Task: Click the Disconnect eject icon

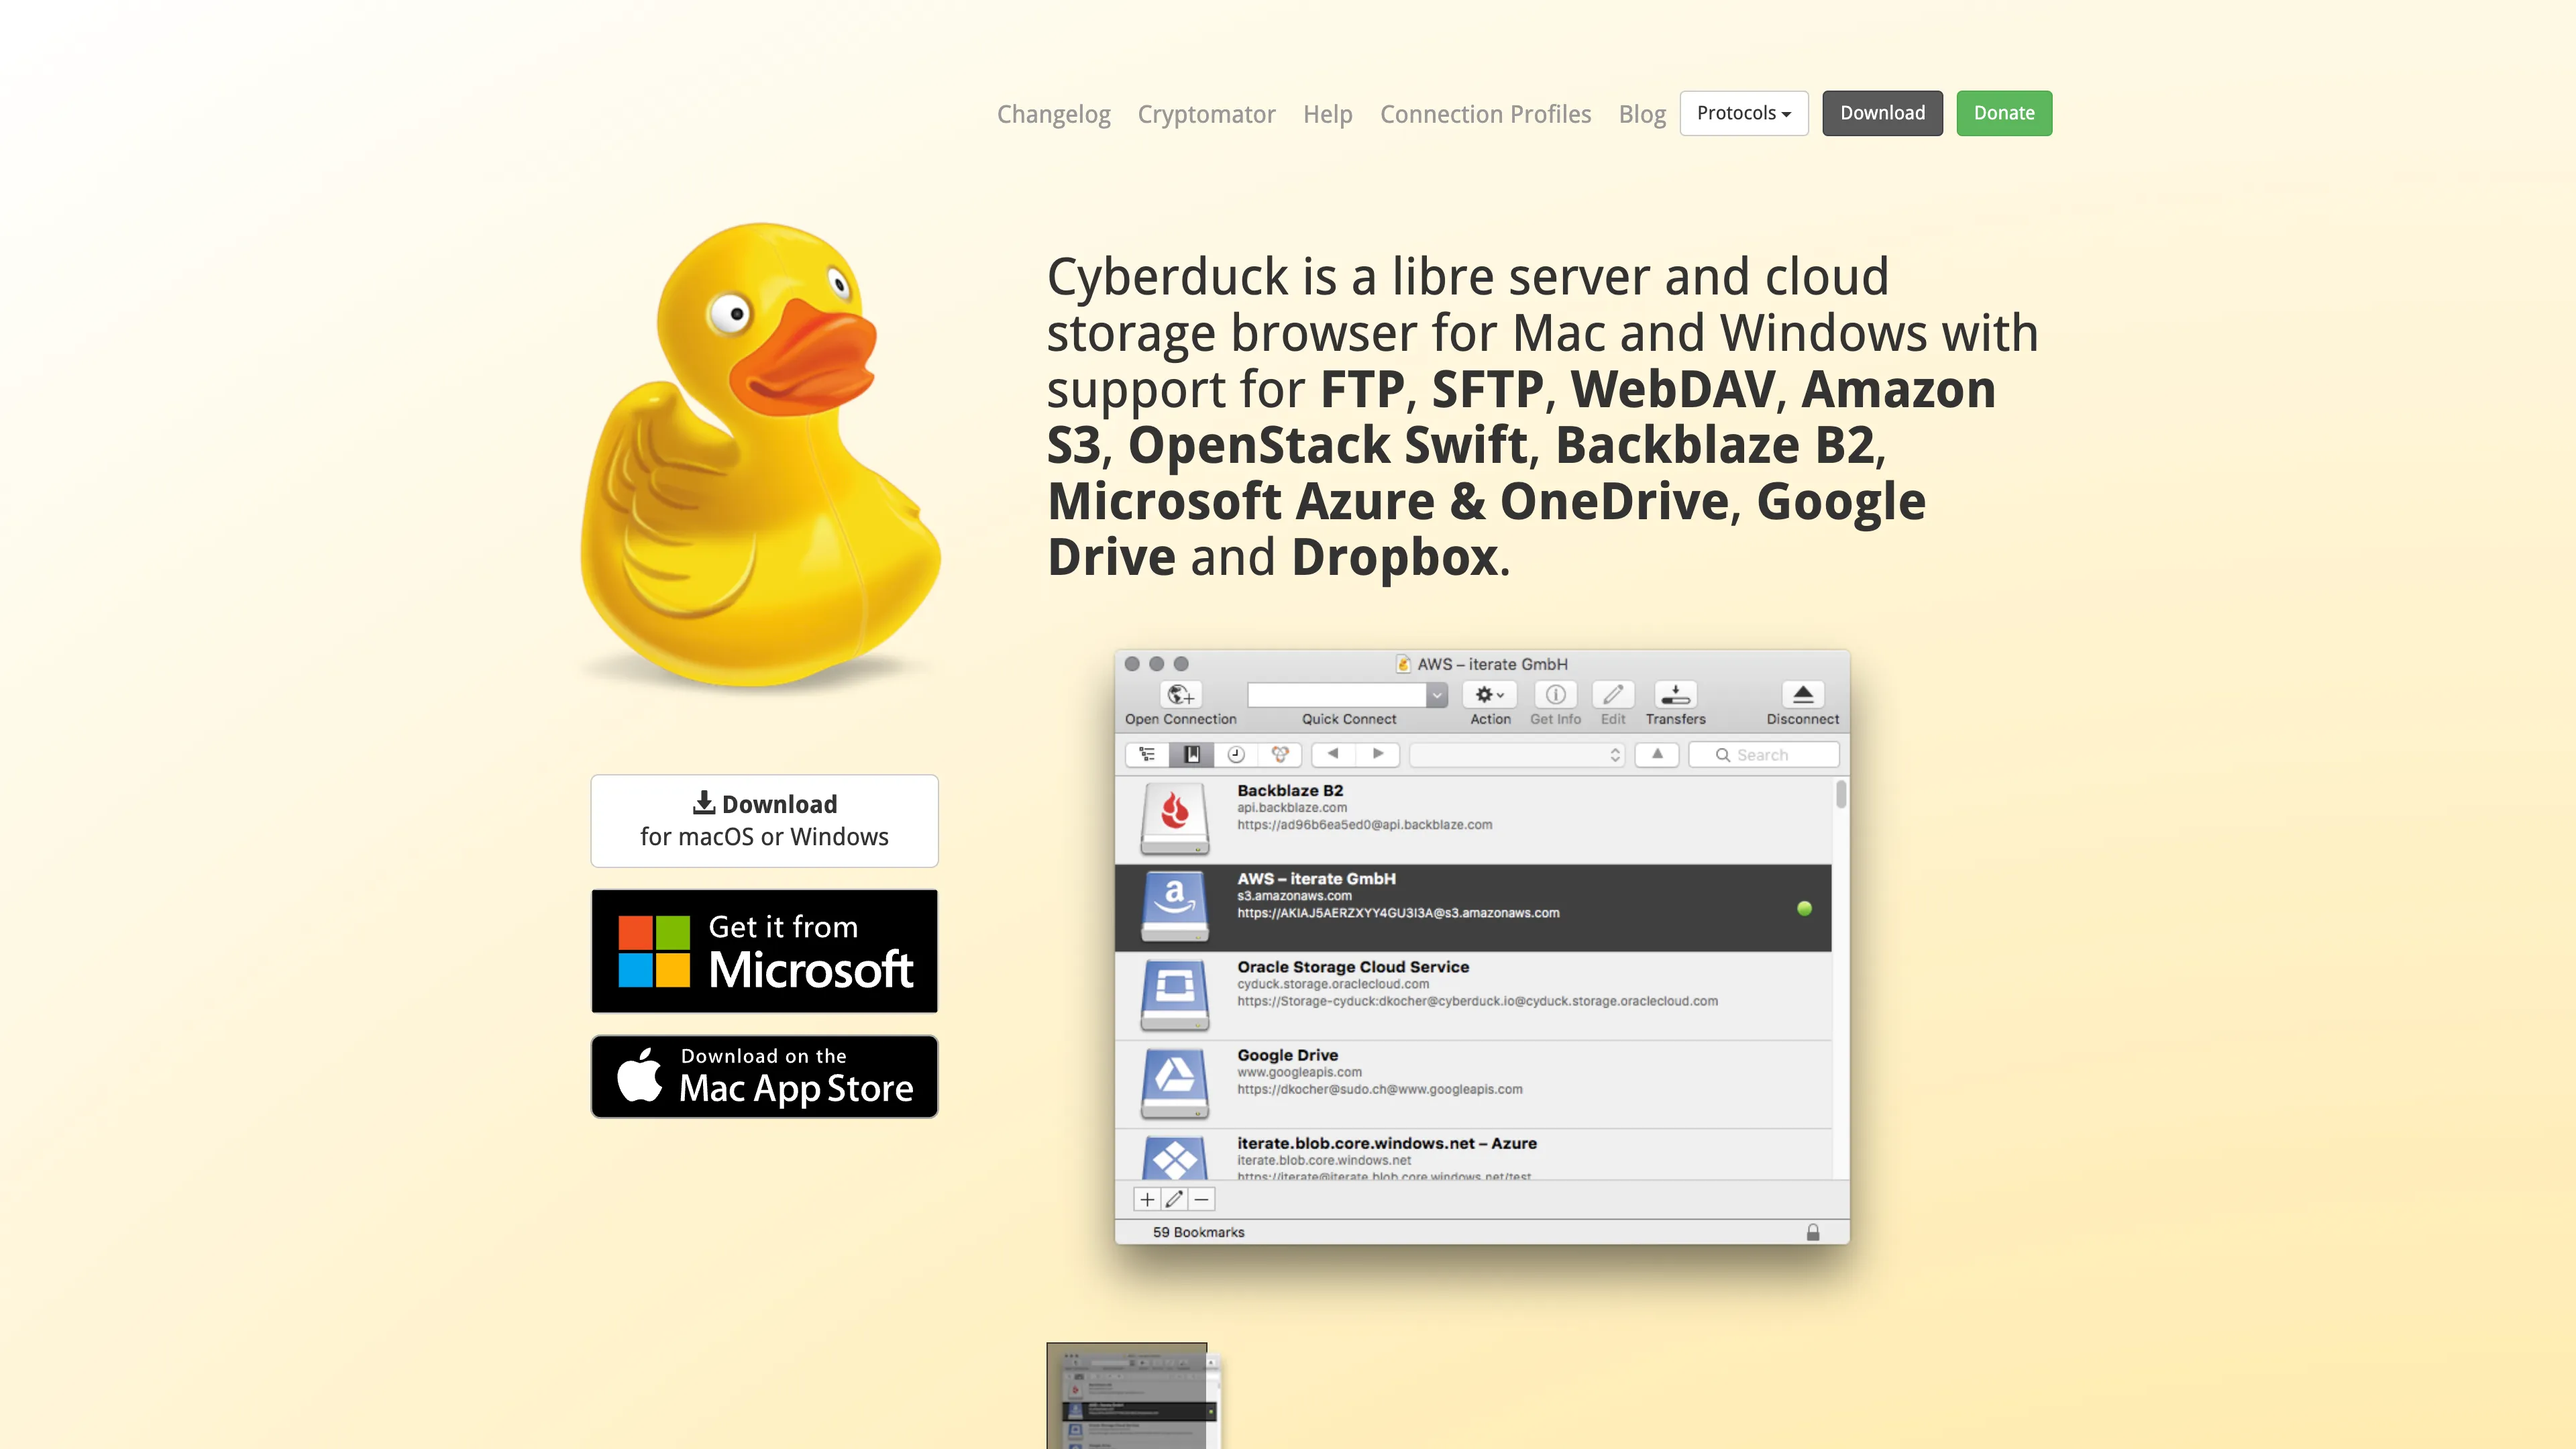Action: click(x=1802, y=694)
